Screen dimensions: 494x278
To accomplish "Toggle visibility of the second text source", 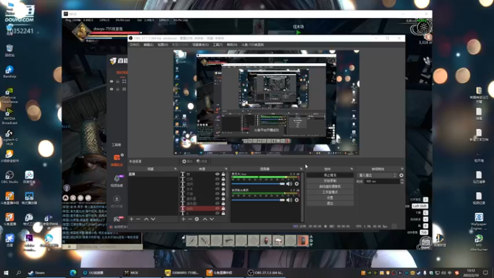I will pyautogui.click(x=217, y=179).
